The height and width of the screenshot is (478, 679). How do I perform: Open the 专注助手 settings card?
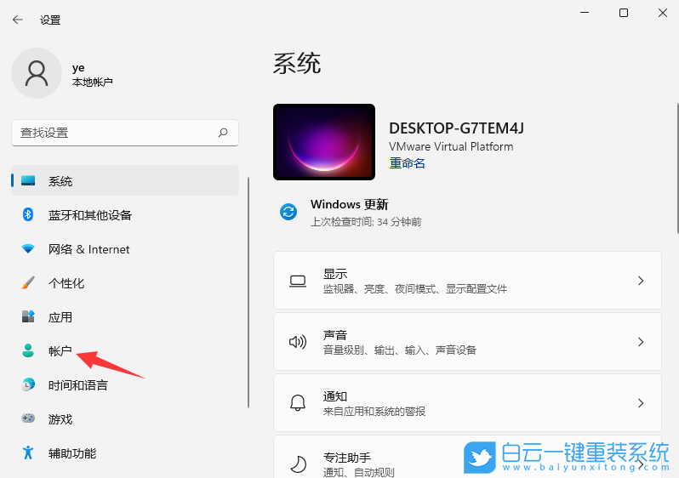[x=467, y=457]
